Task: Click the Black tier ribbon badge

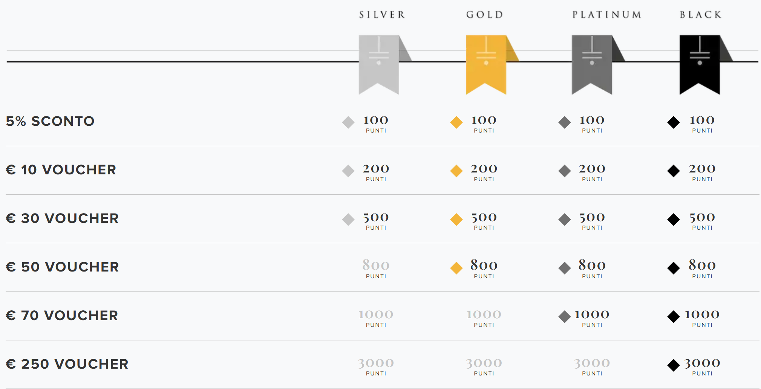Action: pyautogui.click(x=700, y=64)
